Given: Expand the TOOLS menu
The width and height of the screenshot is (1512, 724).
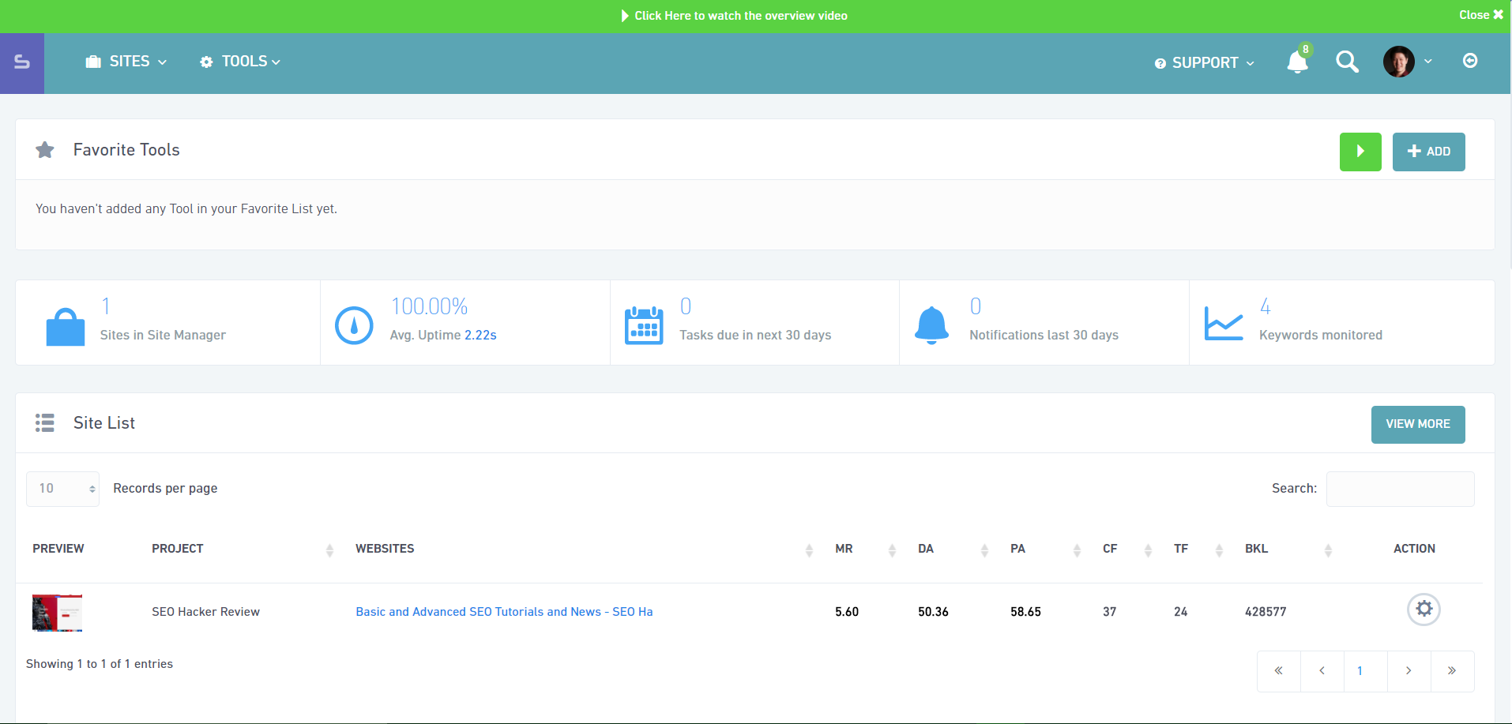Looking at the screenshot, I should [x=240, y=62].
